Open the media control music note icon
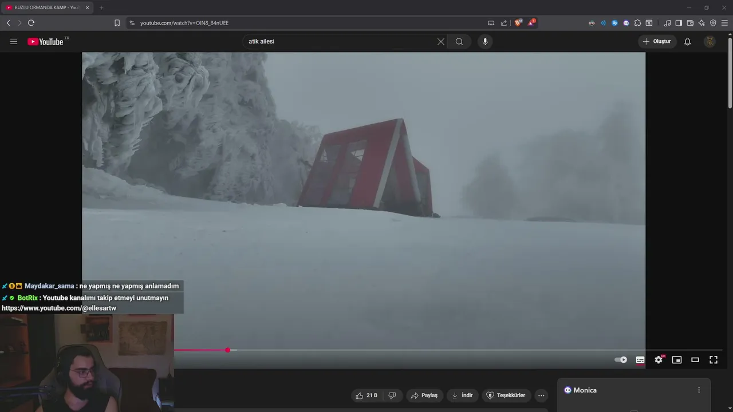 667,23
